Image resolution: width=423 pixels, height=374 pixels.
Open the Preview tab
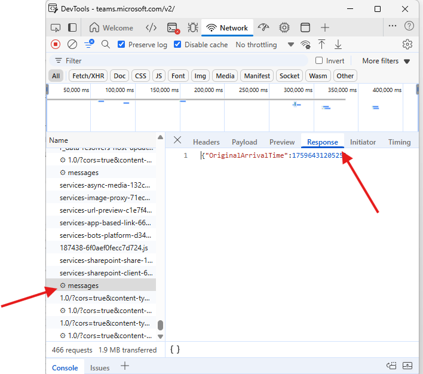pyautogui.click(x=282, y=142)
